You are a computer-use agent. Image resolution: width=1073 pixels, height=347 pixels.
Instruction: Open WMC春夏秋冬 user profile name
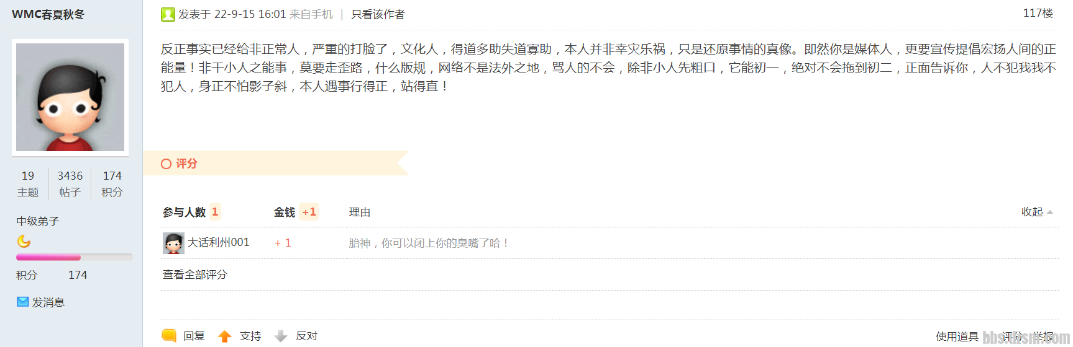pos(48,14)
